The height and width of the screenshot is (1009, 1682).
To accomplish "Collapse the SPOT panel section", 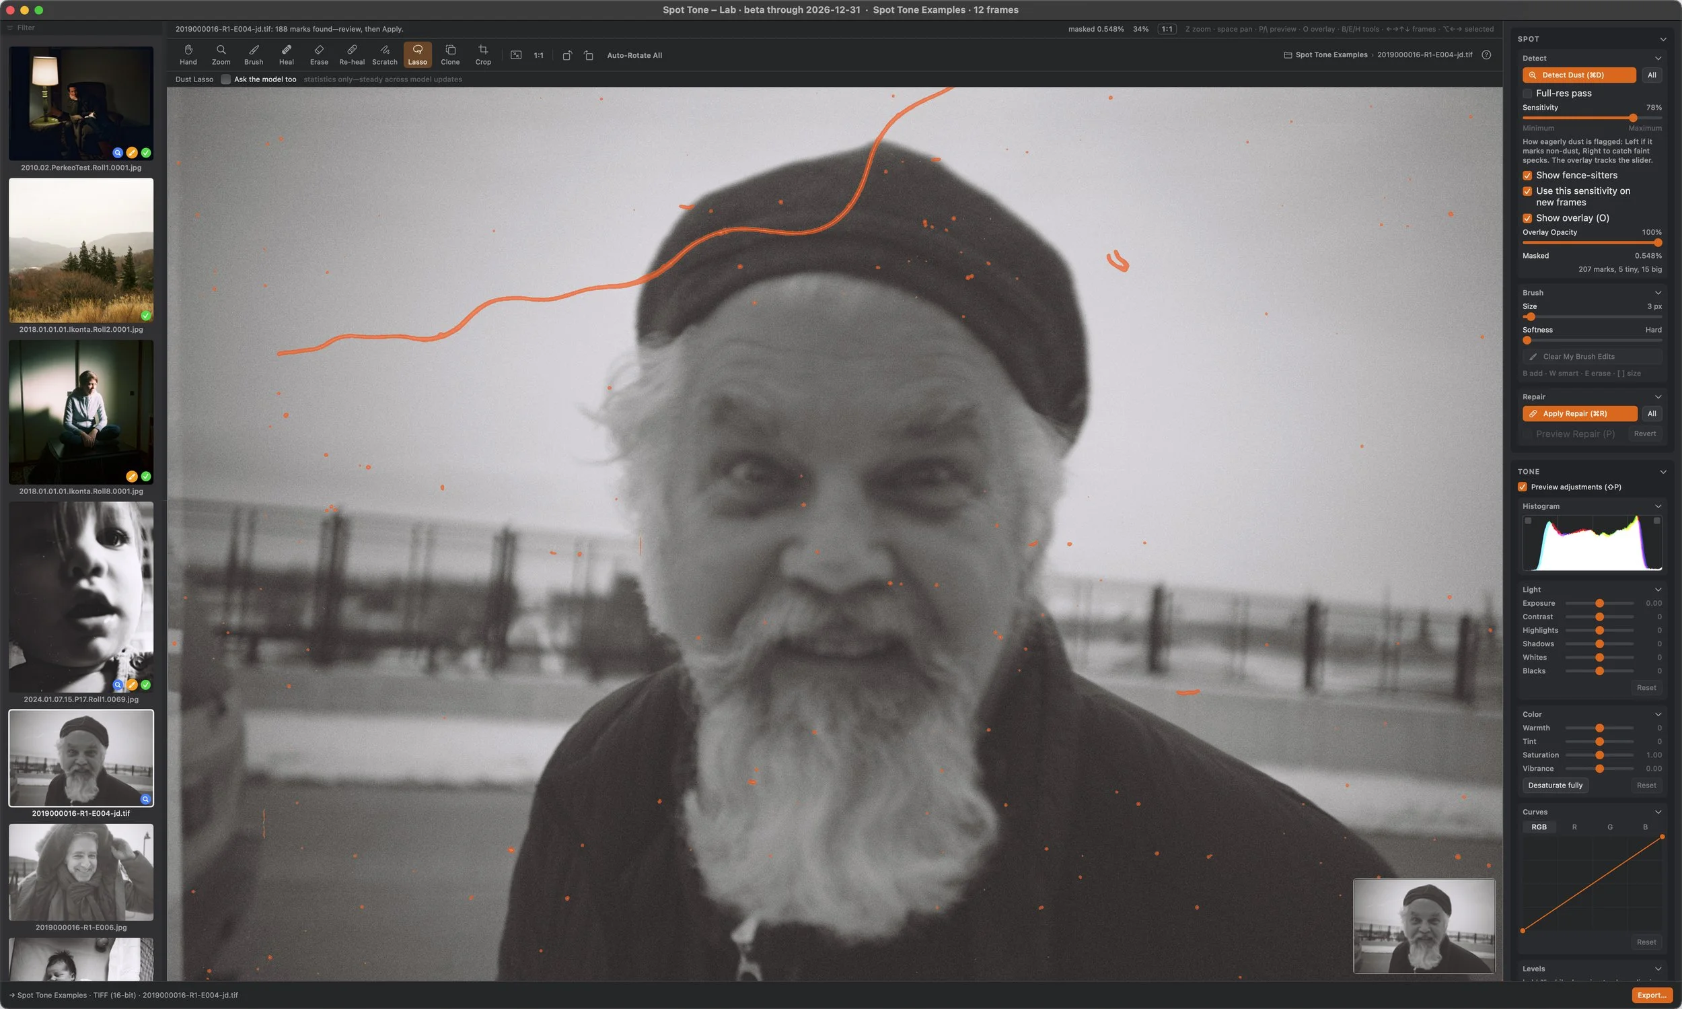I will (x=1662, y=40).
